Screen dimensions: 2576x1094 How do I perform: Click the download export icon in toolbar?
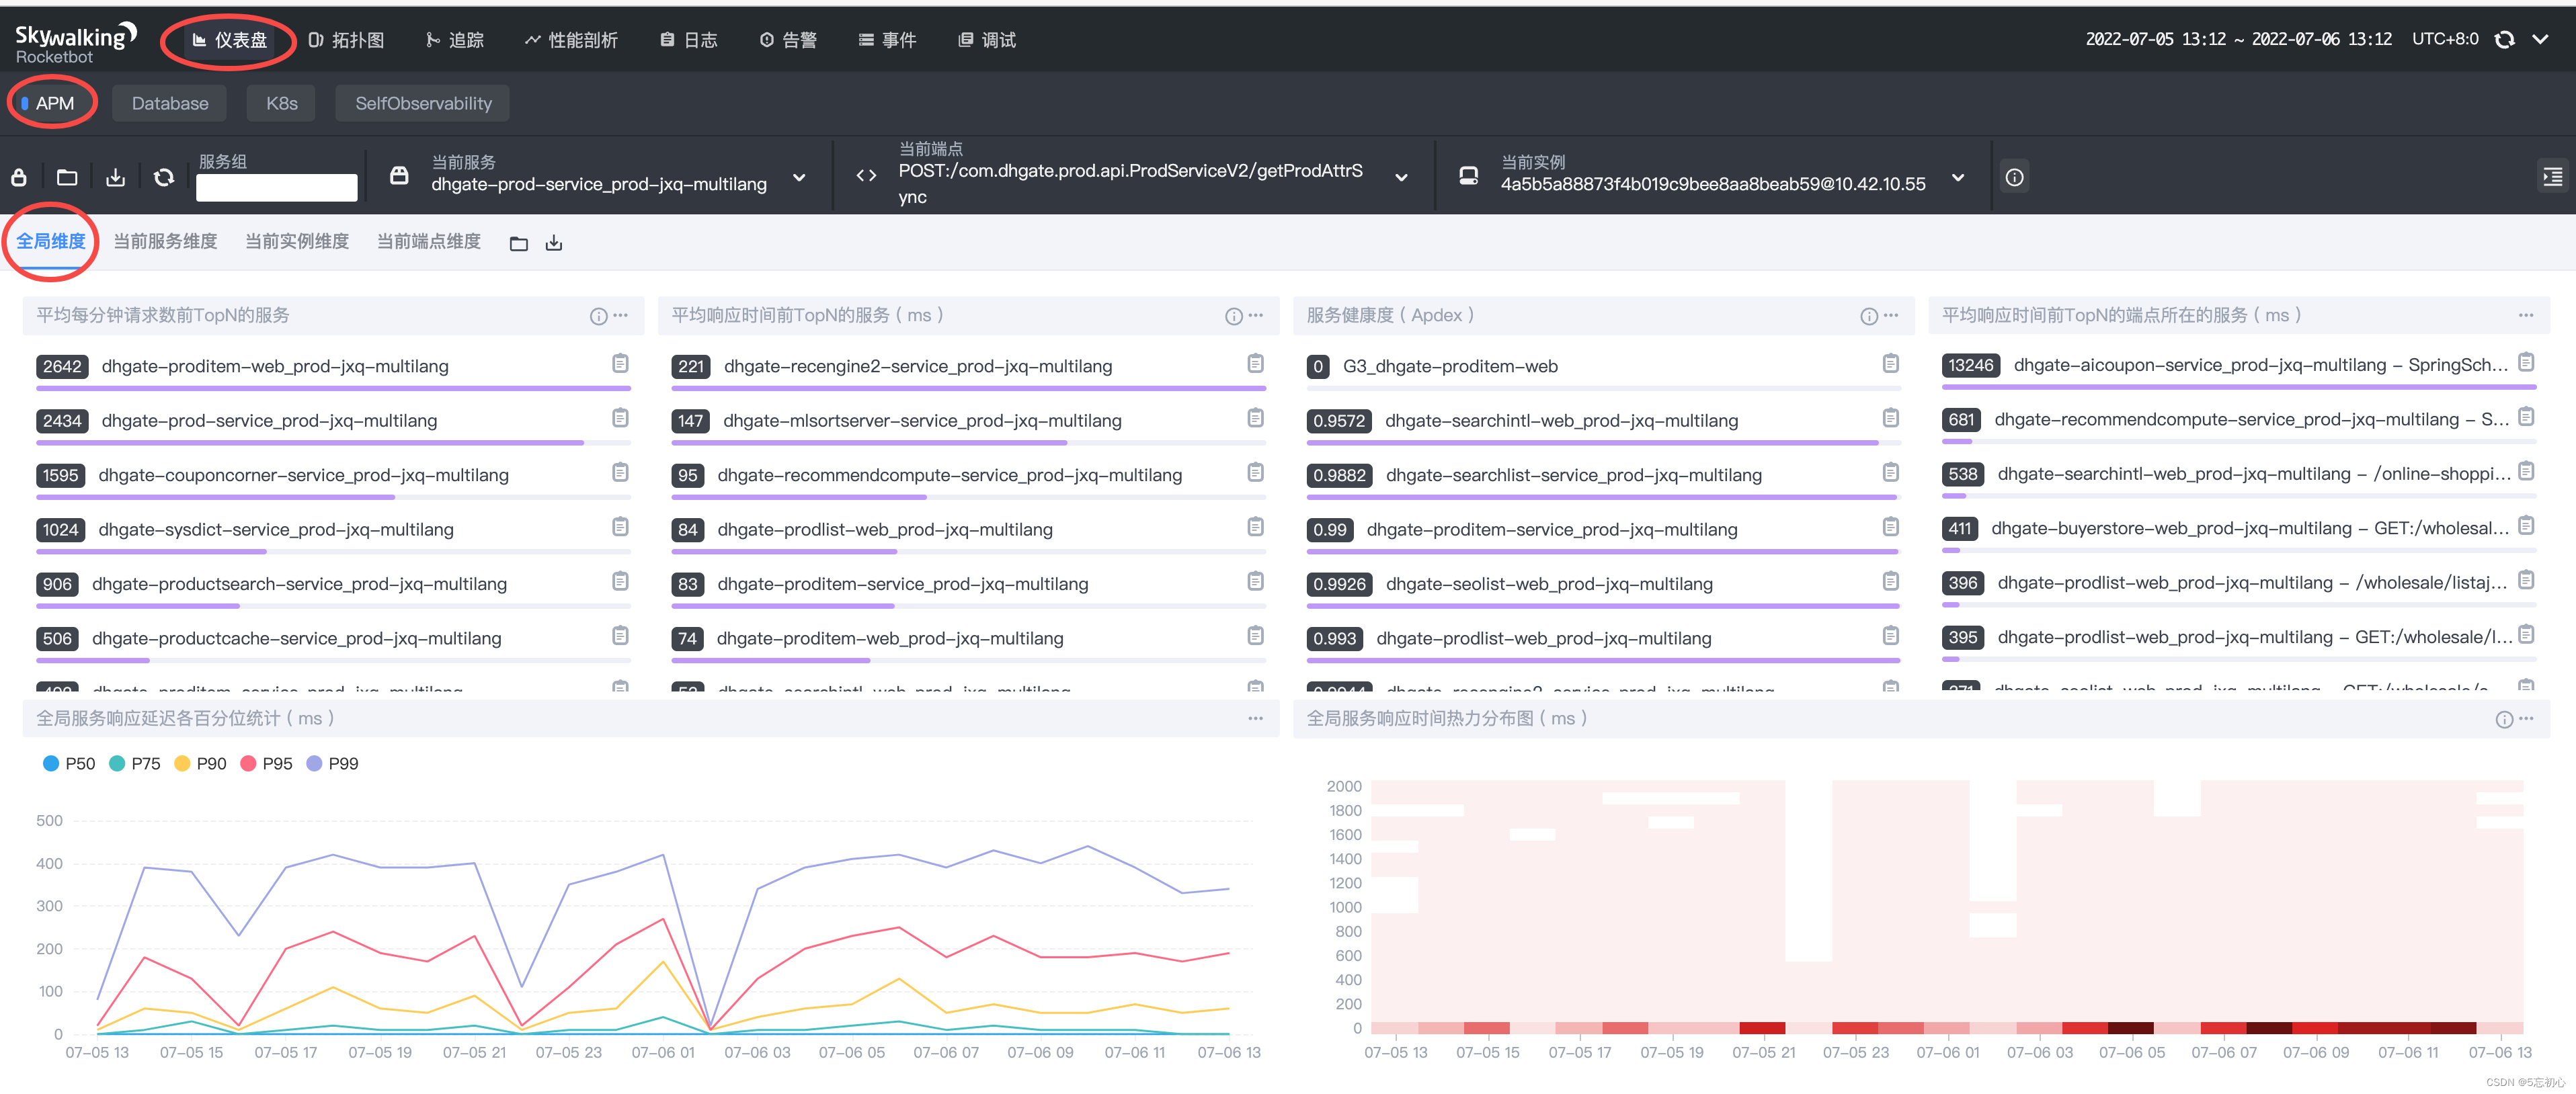[116, 177]
